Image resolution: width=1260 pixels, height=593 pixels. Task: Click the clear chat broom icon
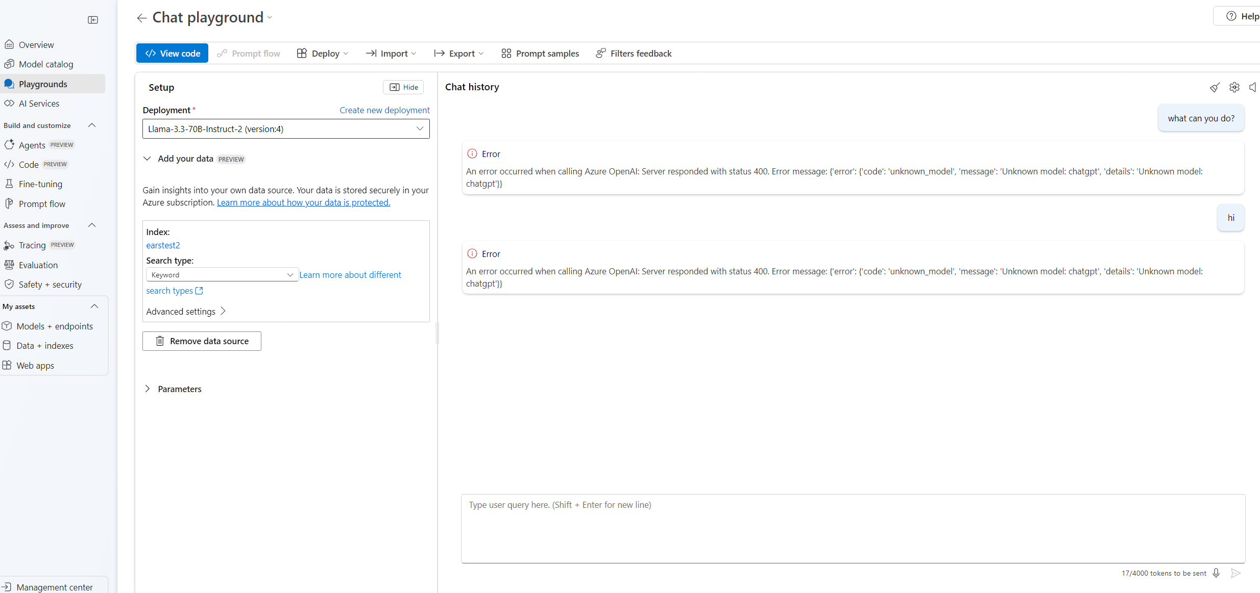pos(1215,88)
